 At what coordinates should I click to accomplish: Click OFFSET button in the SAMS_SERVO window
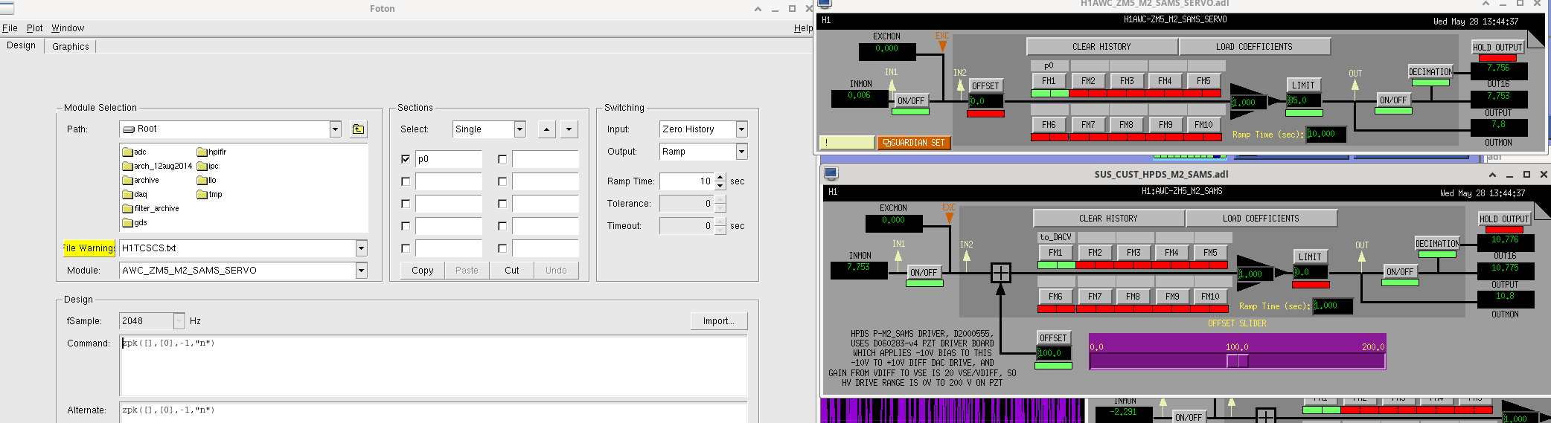coord(985,86)
